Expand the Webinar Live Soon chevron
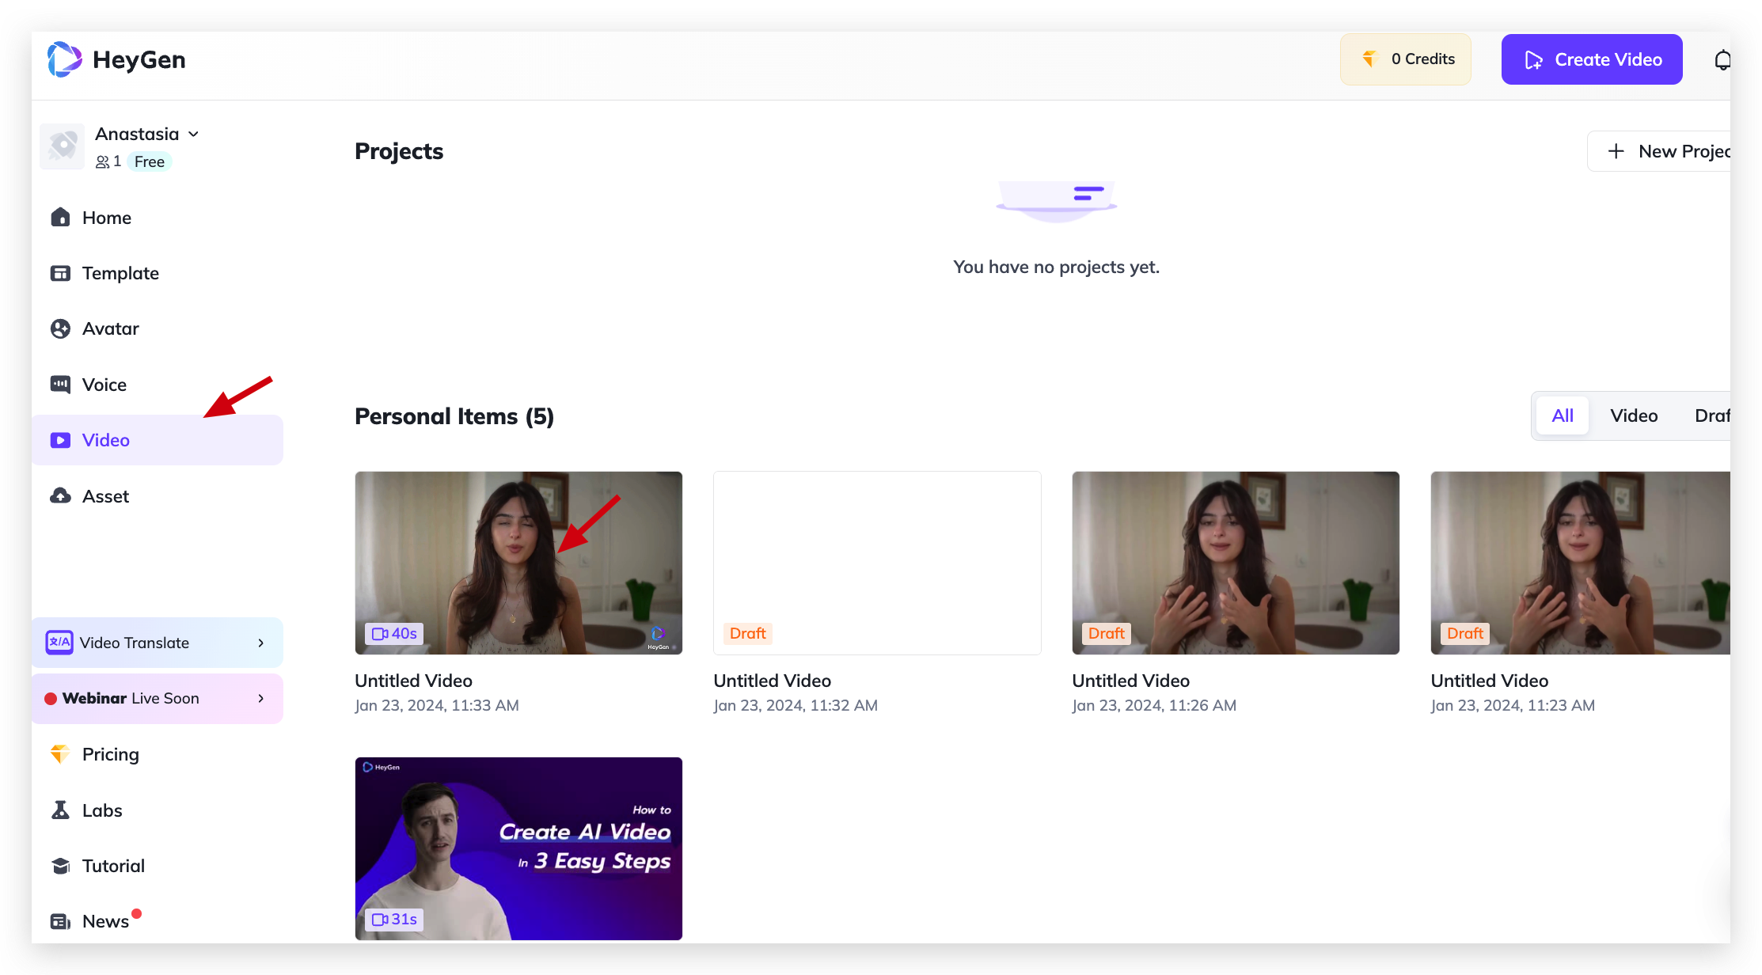Screen dimensions: 1762x975 tap(260, 698)
